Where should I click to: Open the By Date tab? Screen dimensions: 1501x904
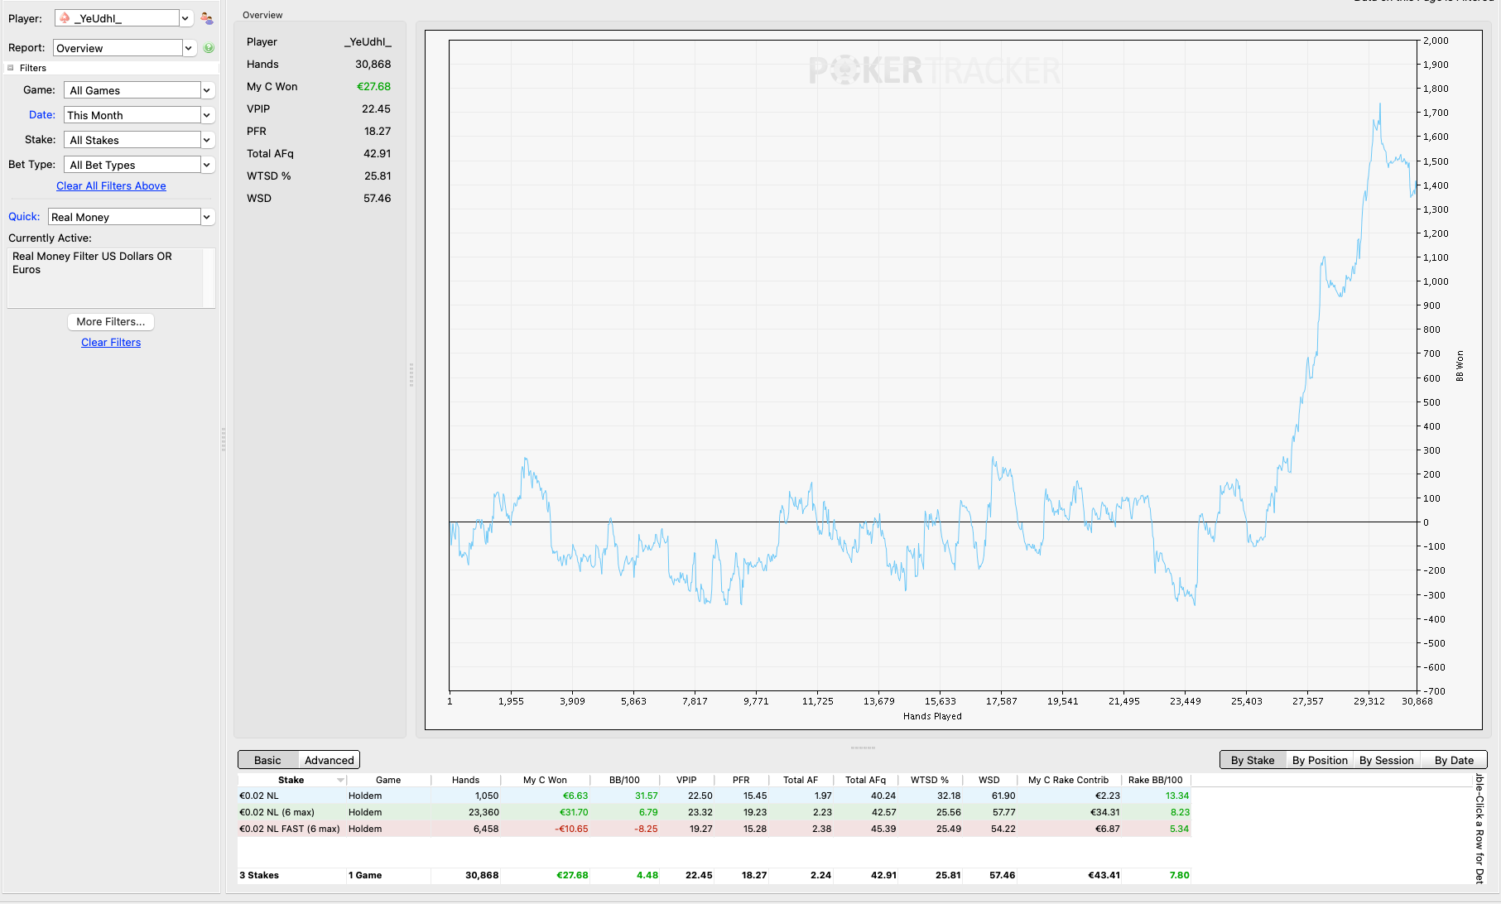[x=1454, y=760]
